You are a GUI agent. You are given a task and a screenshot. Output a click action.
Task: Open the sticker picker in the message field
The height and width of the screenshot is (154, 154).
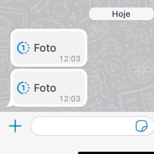coord(141,126)
